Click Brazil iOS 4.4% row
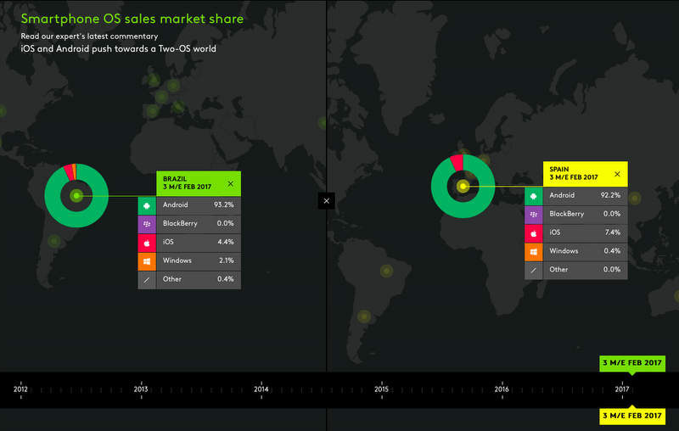The width and height of the screenshot is (679, 431). (x=189, y=243)
